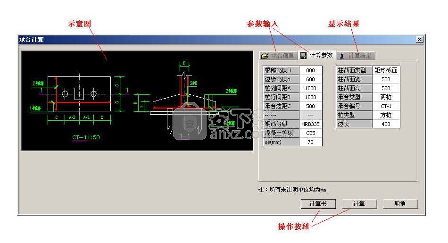Click the 承台编号 label cell
The image size is (448, 243).
(x=354, y=106)
